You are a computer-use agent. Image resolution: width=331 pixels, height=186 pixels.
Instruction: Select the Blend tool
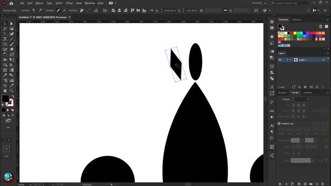11,75
